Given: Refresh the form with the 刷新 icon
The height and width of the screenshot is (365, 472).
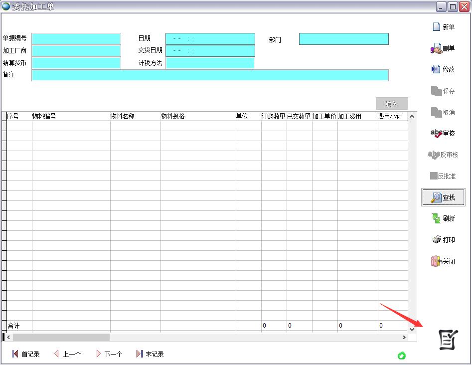Looking at the screenshot, I should [x=443, y=218].
